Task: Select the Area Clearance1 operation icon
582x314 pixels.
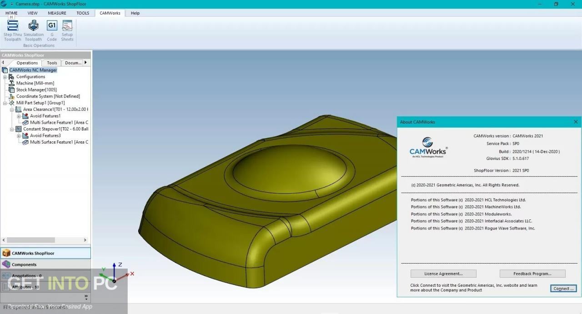Action: [x=19, y=110]
